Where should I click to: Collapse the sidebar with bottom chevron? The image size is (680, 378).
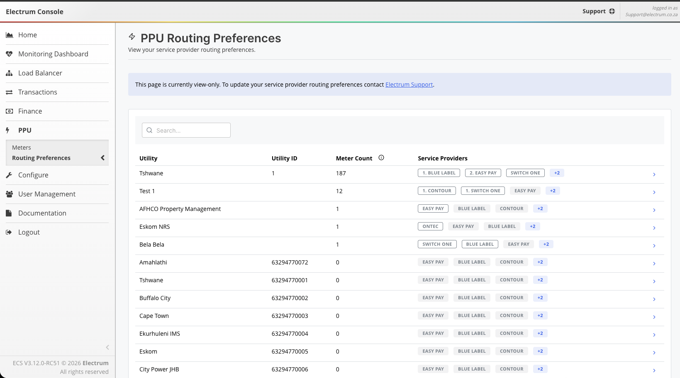click(x=107, y=347)
